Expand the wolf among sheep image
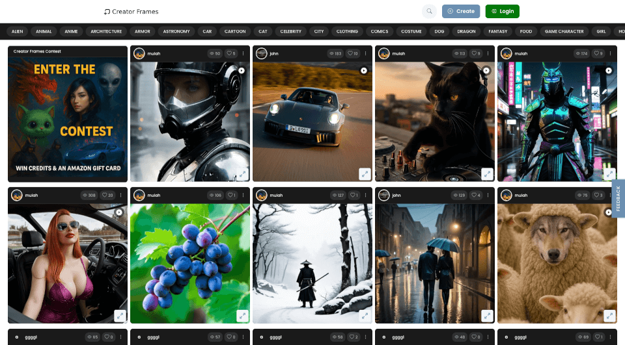 609,316
